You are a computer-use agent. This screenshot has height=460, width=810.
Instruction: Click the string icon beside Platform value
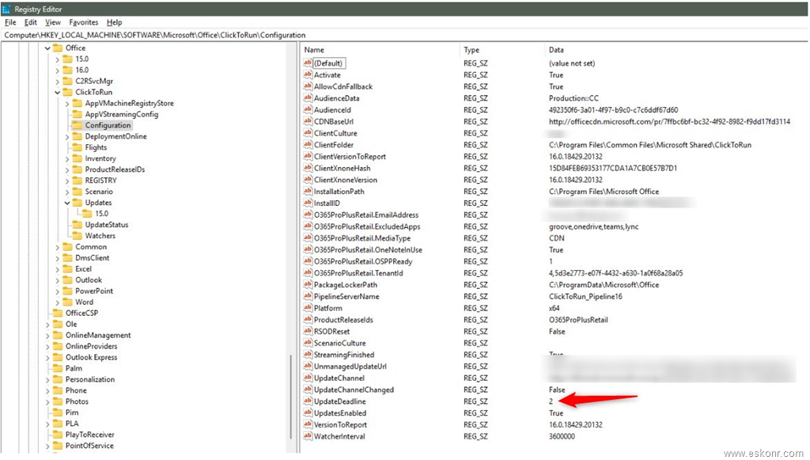308,308
